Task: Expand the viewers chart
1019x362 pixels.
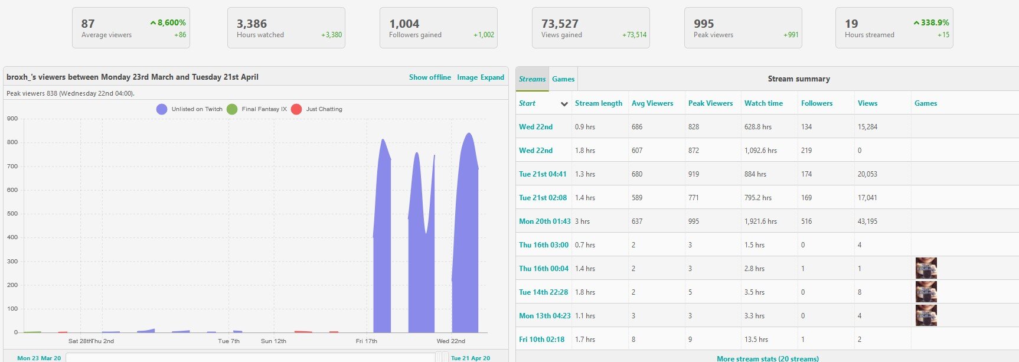Action: [x=492, y=77]
